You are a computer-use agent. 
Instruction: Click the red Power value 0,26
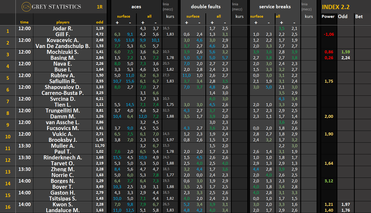pyautogui.click(x=329, y=58)
